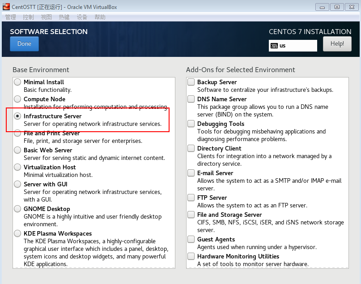Click the keyboard layout icon next to us
The image size is (361, 284).
point(274,46)
